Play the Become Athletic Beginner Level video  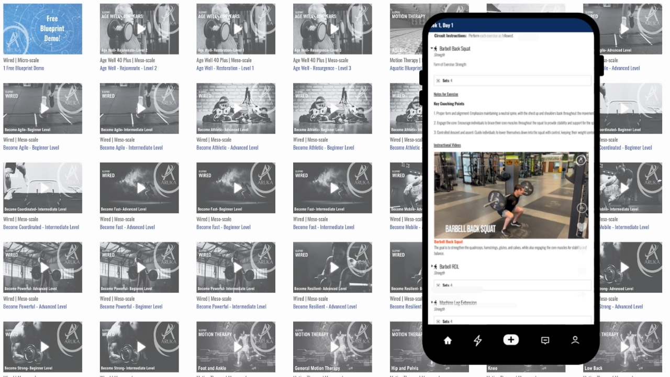coord(334,108)
